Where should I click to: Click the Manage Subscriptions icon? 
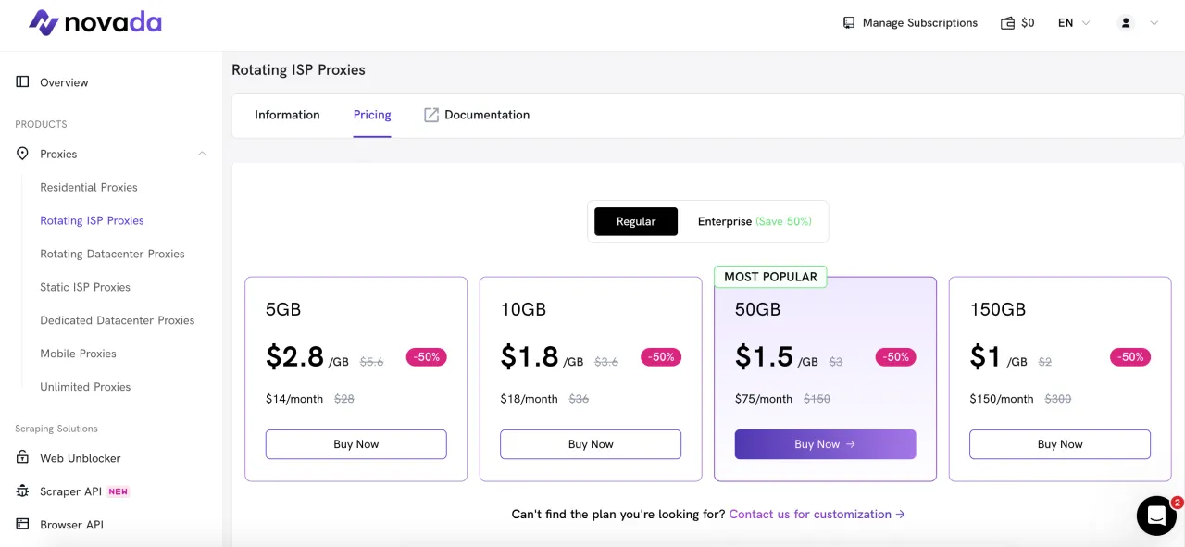(x=849, y=23)
